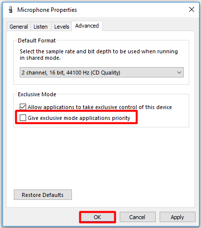
Task: Click the Default Format group heading
Action: click(x=37, y=40)
